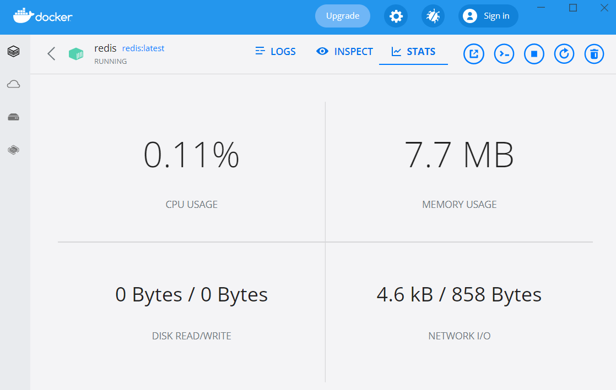Maximize the Docker window
The height and width of the screenshot is (390, 616).
tap(573, 8)
